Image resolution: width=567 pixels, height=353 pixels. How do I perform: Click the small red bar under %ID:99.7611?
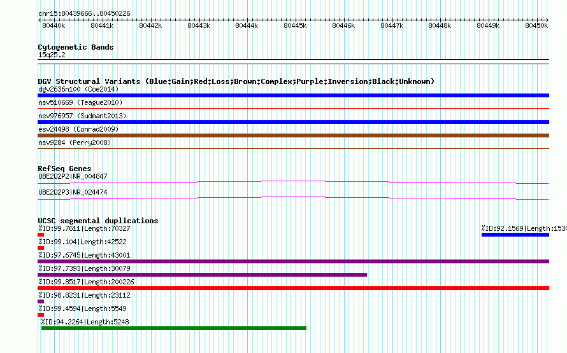41,235
